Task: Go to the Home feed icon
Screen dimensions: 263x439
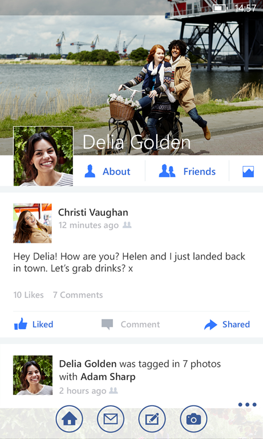Action: coord(69,419)
